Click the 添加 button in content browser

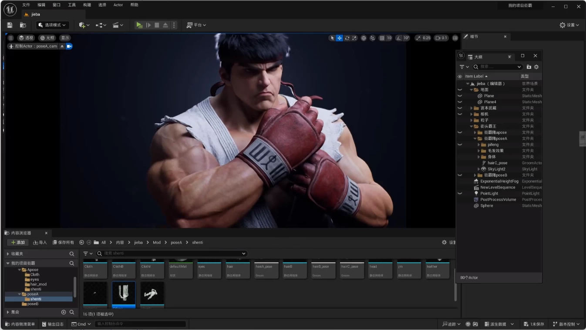(17, 242)
